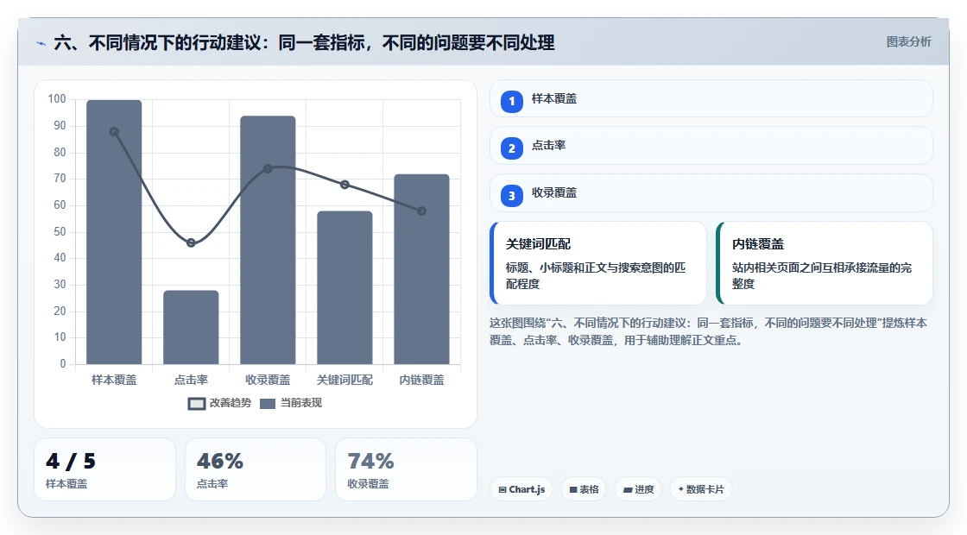Click the number 2 badge for 点击率
The image size is (967, 535).
pyautogui.click(x=511, y=148)
